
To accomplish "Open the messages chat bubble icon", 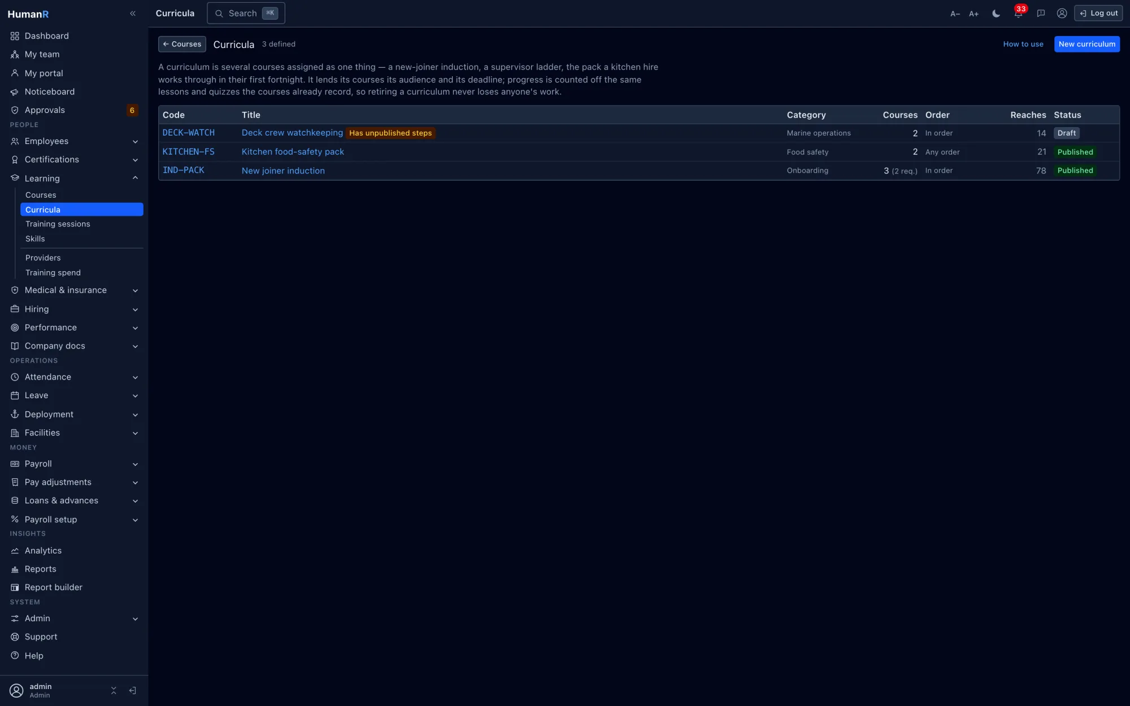I will (1041, 14).
